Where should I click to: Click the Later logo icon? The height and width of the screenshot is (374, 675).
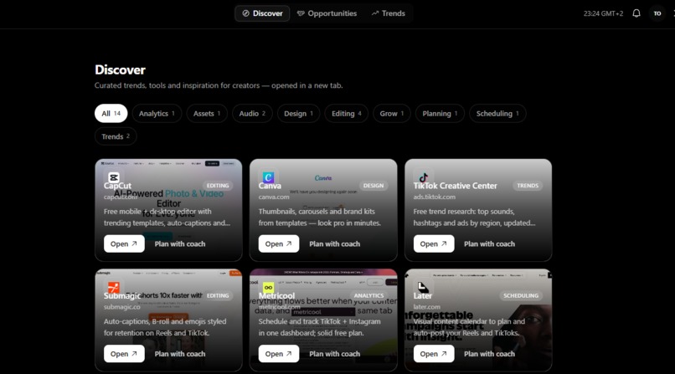point(423,287)
